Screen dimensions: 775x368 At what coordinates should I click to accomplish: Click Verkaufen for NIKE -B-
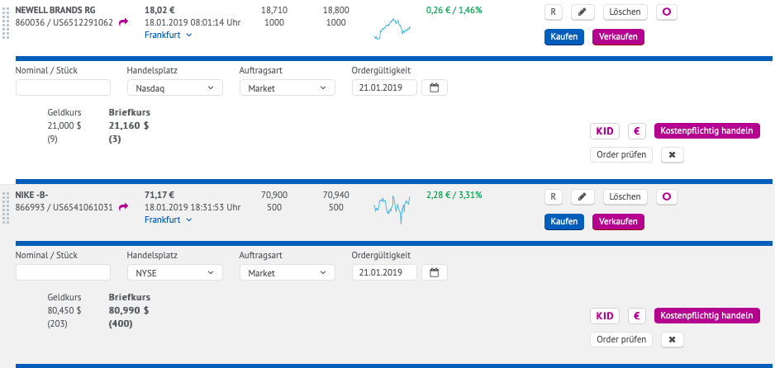coord(618,222)
